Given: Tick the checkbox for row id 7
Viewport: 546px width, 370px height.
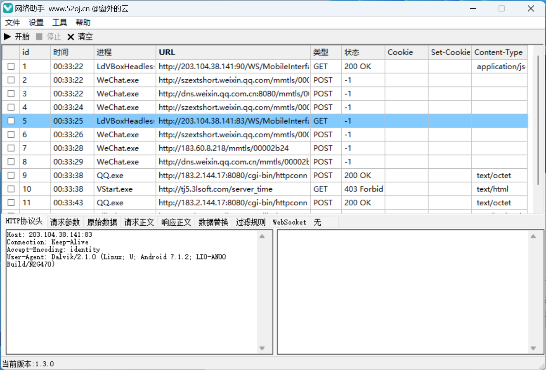Looking at the screenshot, I should tap(11, 148).
